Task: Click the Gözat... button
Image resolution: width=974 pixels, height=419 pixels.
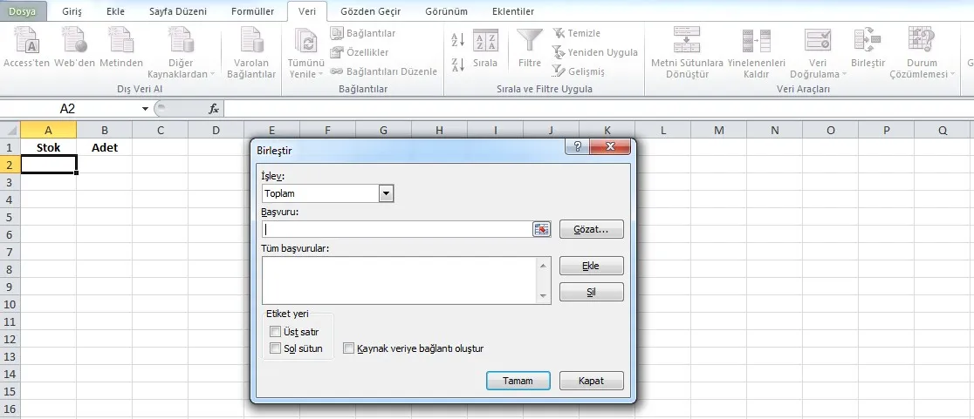Action: coord(592,229)
